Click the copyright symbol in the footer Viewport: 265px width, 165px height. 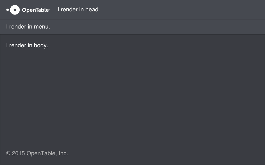pyautogui.click(x=8, y=153)
